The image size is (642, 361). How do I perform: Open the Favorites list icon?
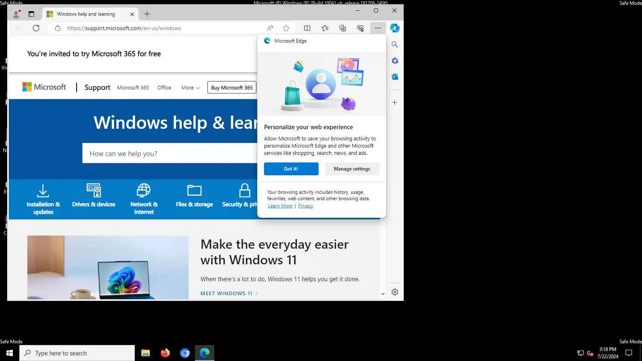tap(325, 28)
